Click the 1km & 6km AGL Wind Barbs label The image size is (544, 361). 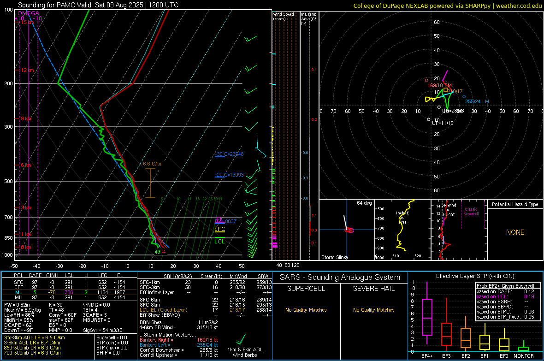[x=245, y=352]
